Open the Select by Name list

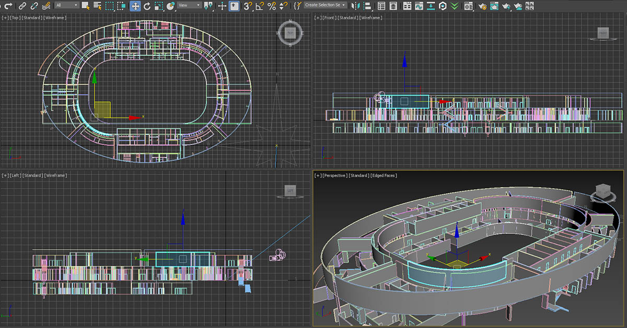coord(98,6)
